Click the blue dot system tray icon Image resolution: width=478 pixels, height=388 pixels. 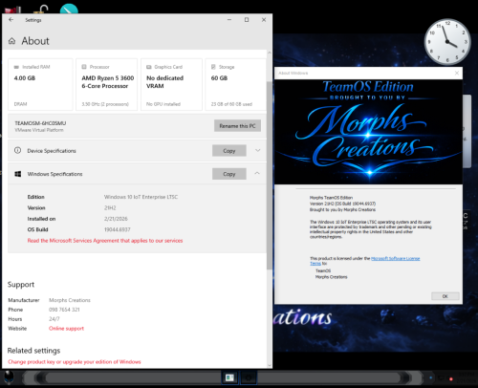click(x=431, y=377)
